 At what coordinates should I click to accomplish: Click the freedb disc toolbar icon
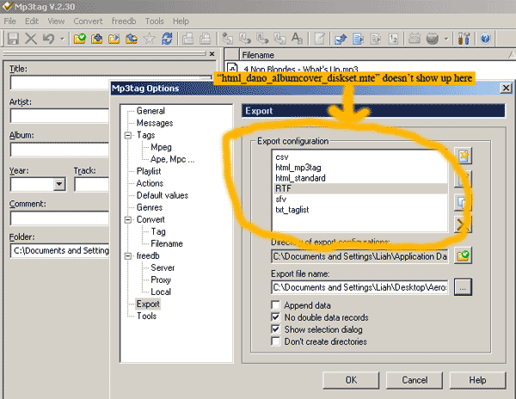[x=433, y=39]
